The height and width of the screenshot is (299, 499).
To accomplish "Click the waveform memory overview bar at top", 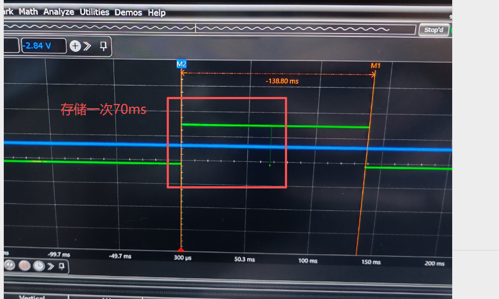I will [x=210, y=29].
